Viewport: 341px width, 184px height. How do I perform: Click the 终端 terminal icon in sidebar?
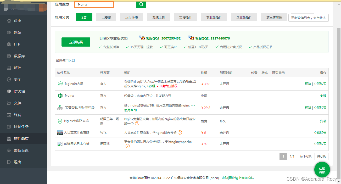[9, 115]
